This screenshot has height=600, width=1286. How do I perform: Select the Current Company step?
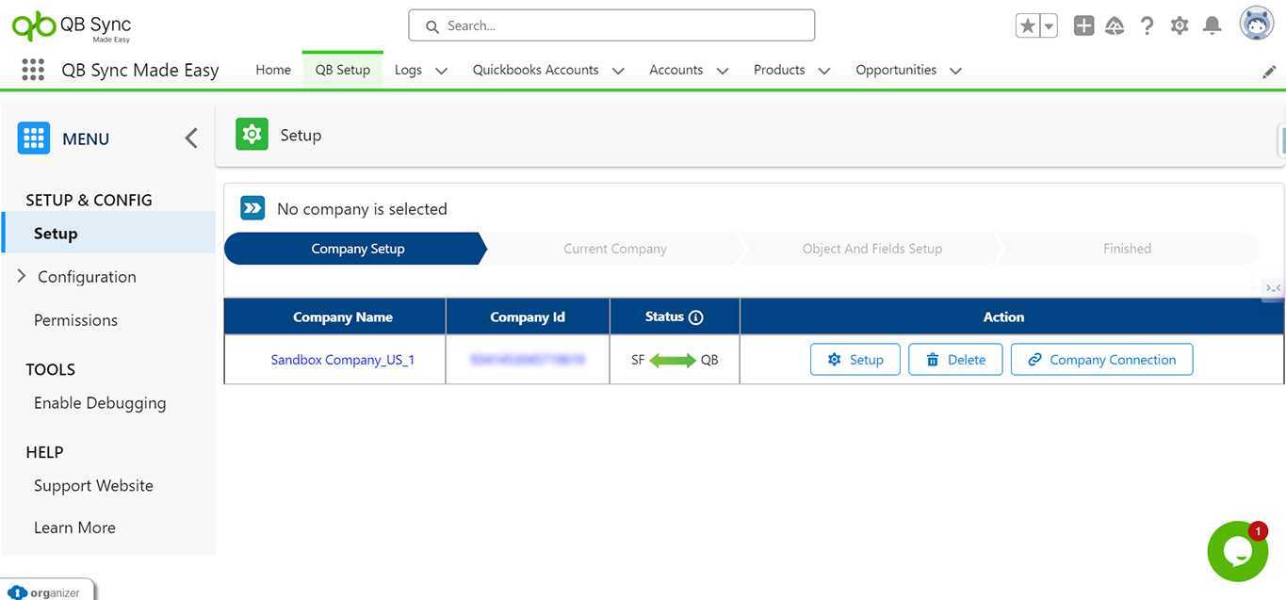(x=615, y=249)
